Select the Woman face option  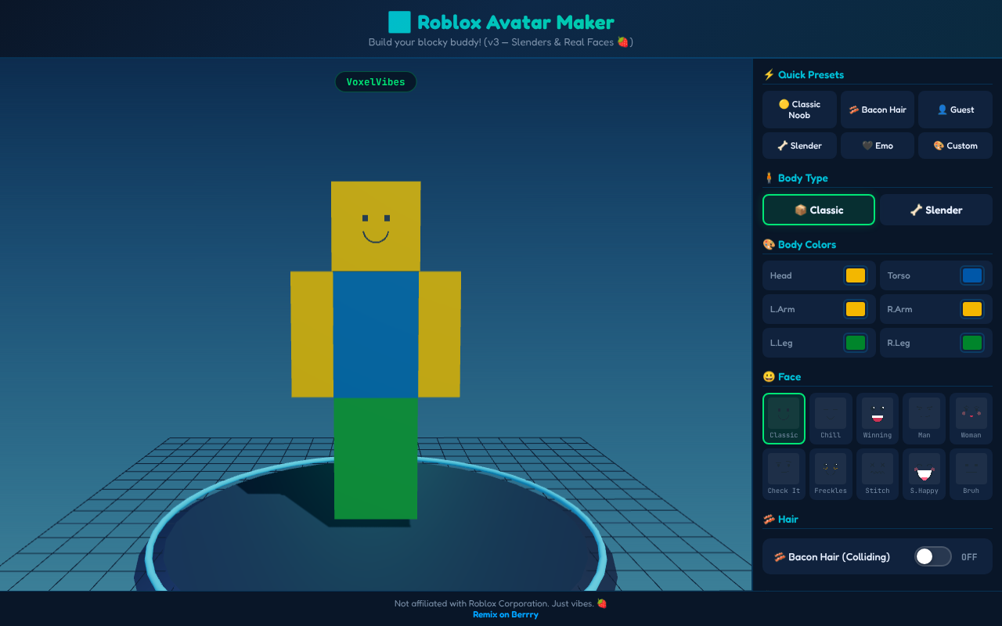[x=971, y=418]
